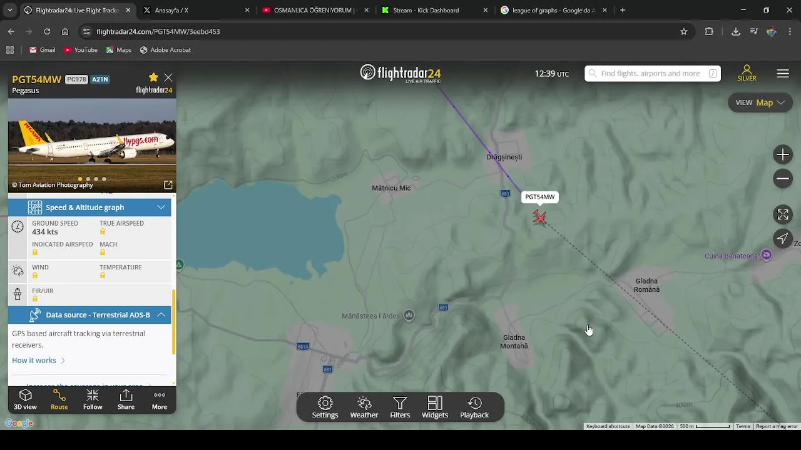Screen dimensions: 801x450
Task: Click the PC978 flight number badge
Action: [76, 79]
